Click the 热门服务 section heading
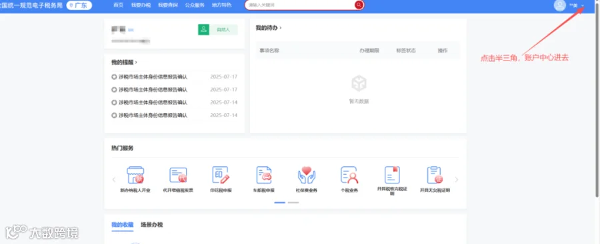The height and width of the screenshot is (244, 600). tap(123, 148)
